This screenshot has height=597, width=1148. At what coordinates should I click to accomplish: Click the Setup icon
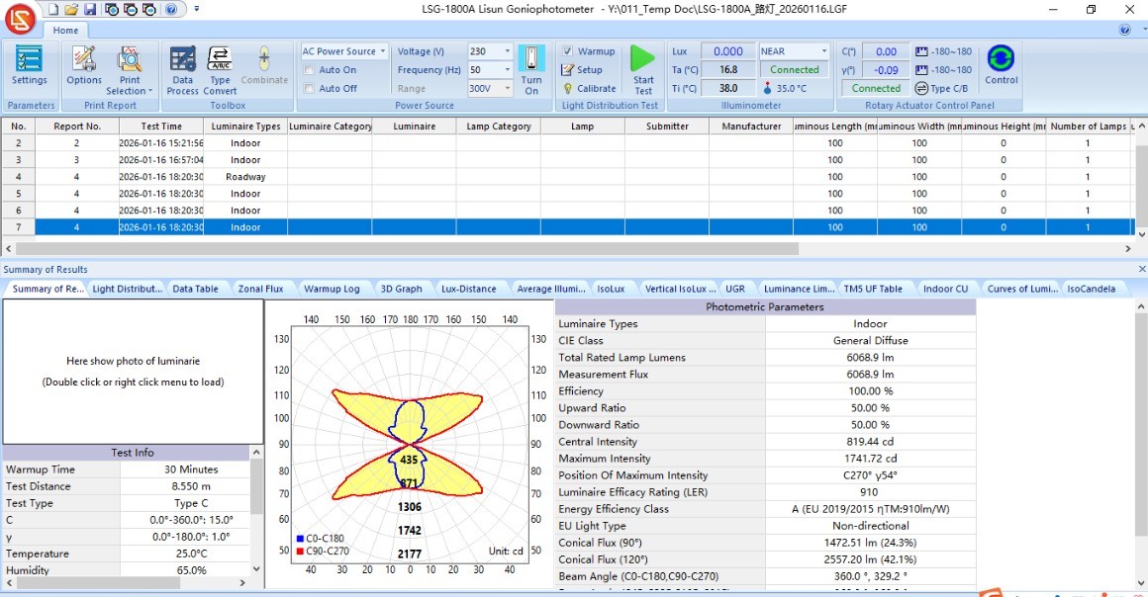[x=567, y=69]
